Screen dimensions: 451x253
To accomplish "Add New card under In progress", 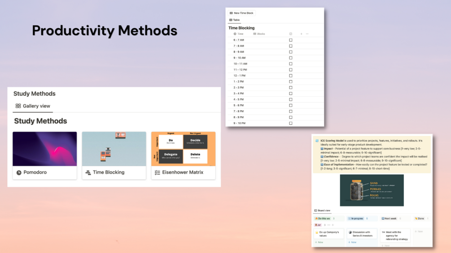I will tap(352, 242).
